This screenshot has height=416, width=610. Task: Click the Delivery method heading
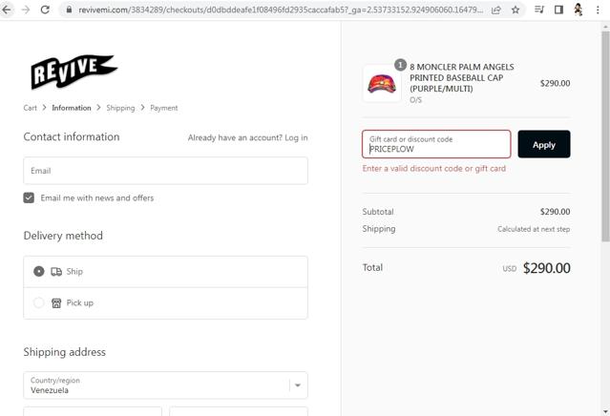[x=63, y=236]
